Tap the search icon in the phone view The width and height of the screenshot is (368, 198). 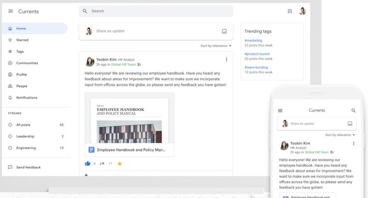[353, 111]
